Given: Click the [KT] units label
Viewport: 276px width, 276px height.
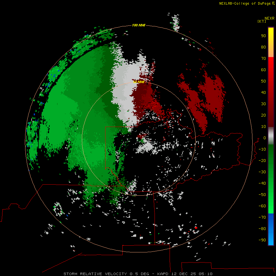Looking at the screenshot, I should click(x=262, y=21).
